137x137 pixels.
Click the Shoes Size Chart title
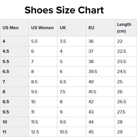pos(64,10)
